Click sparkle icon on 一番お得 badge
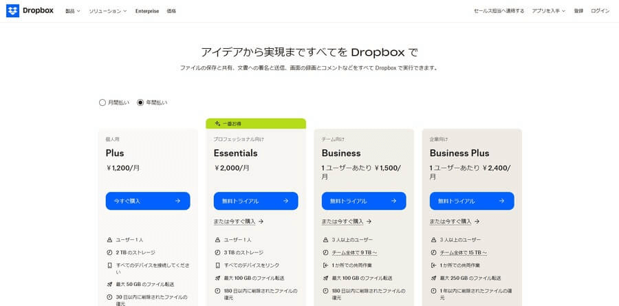Viewport: 619px width, 306px height. pyautogui.click(x=217, y=124)
